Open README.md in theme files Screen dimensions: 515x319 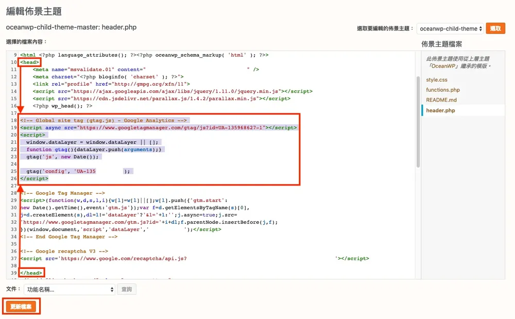coord(441,100)
